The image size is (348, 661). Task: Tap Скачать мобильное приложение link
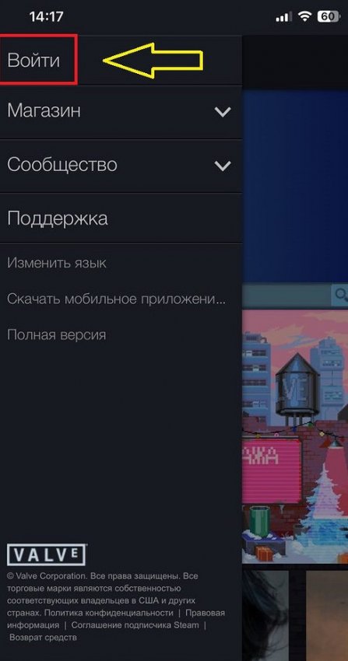tap(117, 299)
